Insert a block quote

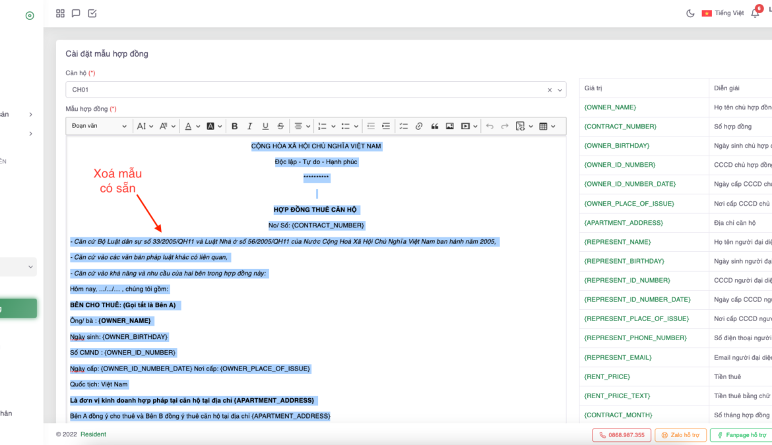[434, 127]
